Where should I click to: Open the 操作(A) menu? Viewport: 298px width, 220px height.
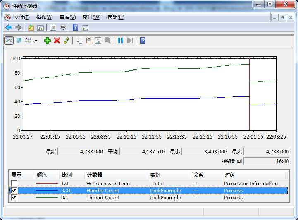[x=45, y=17]
